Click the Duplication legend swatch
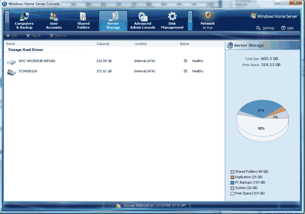305x214 pixels. tap(232, 177)
